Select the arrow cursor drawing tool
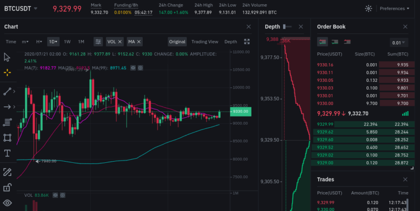 click(7, 57)
